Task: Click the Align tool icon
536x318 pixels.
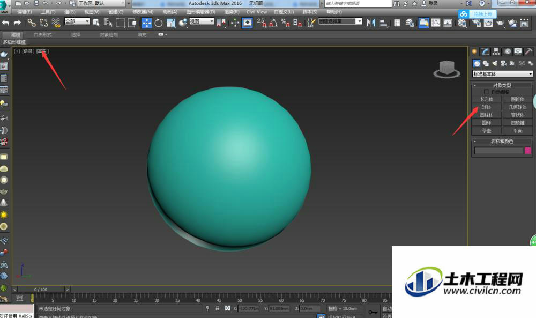Action: click(384, 23)
